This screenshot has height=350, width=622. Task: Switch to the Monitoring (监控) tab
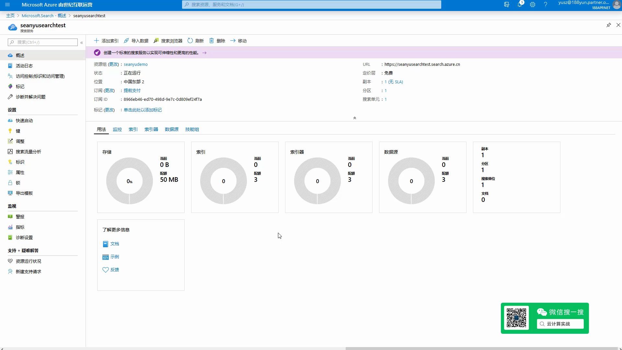[x=117, y=129]
